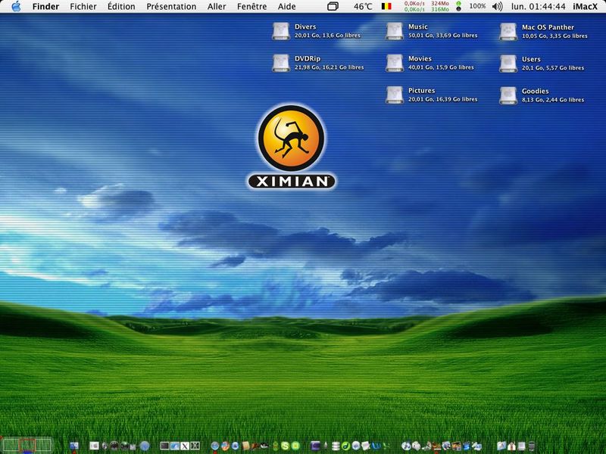
Task: Open the iMacX user menu
Action: pyautogui.click(x=585, y=7)
